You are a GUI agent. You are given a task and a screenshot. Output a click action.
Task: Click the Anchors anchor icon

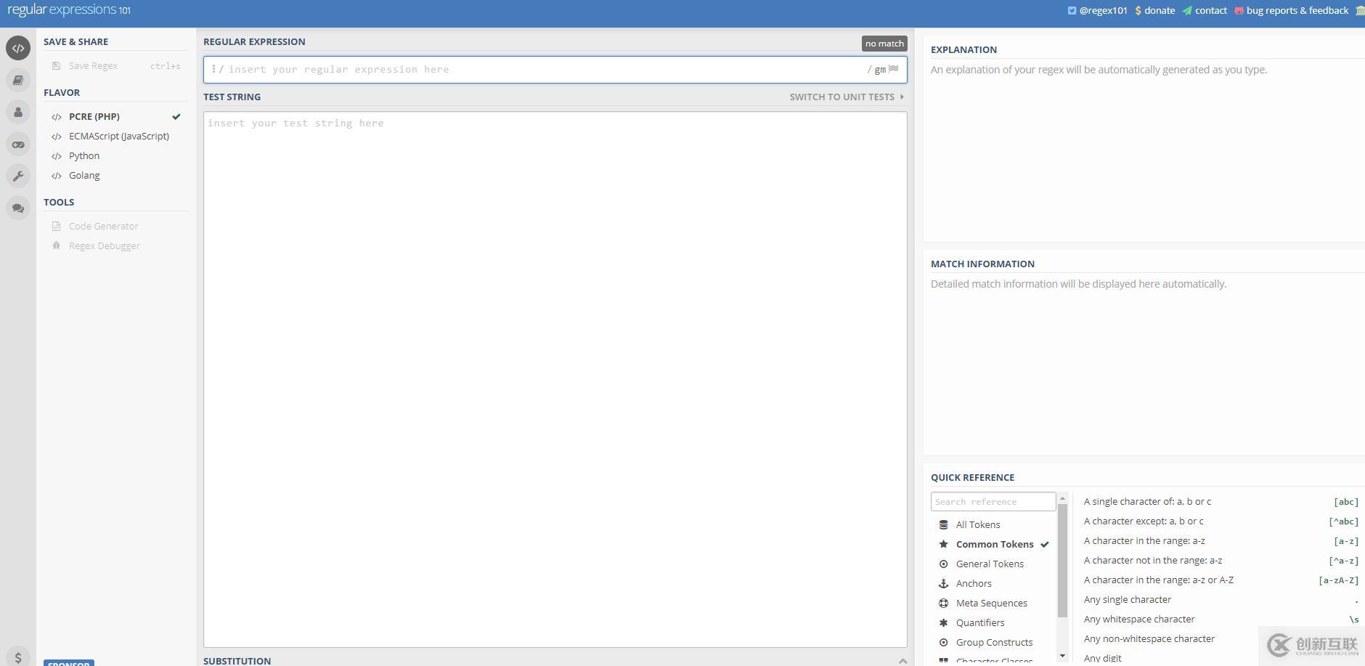pos(943,583)
